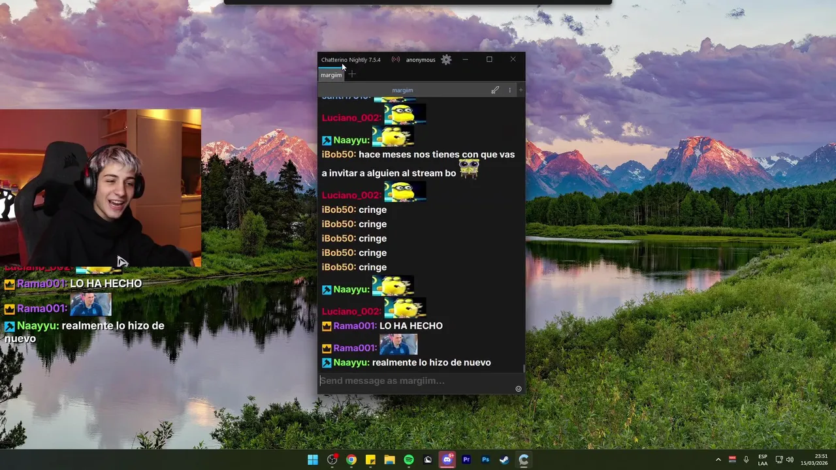The height and width of the screenshot is (470, 836).
Task: Open the ESP LAA language switcher
Action: pyautogui.click(x=763, y=460)
